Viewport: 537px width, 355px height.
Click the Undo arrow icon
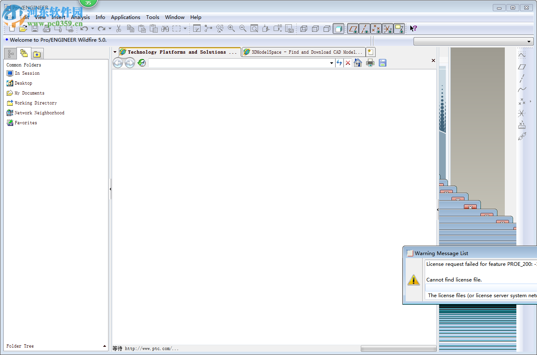tap(84, 28)
